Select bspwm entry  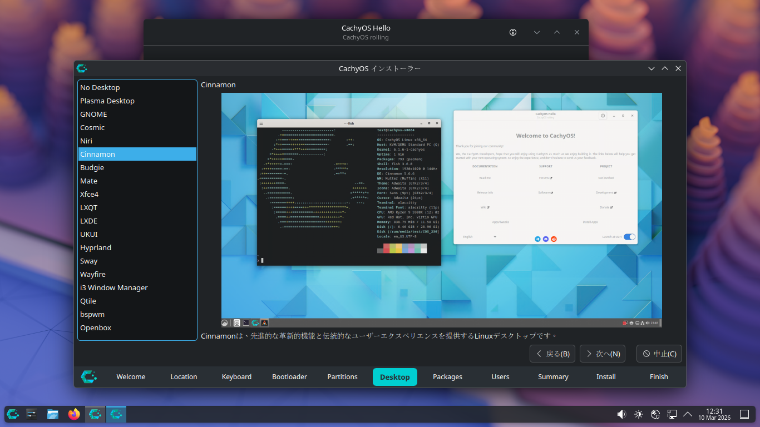coord(137,314)
